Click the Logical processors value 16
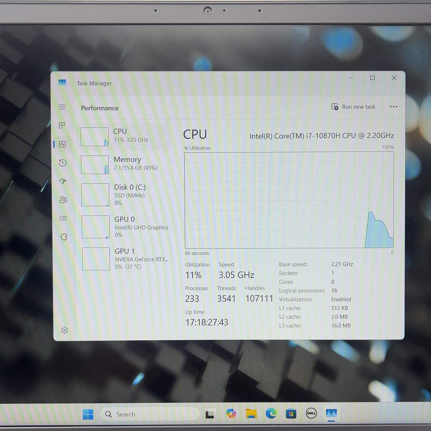431x431 pixels. point(334,290)
